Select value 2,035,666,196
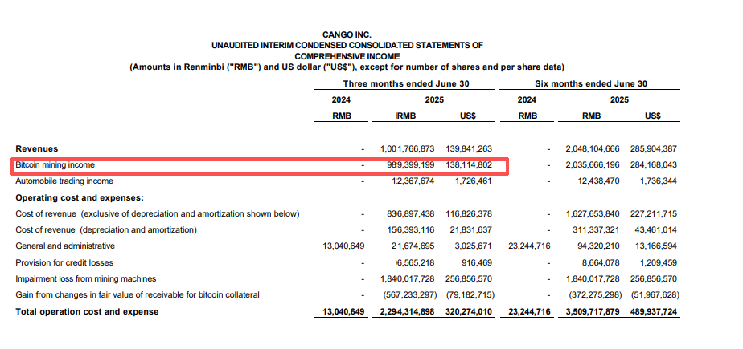Screen dimensions: 743x349 (593, 165)
